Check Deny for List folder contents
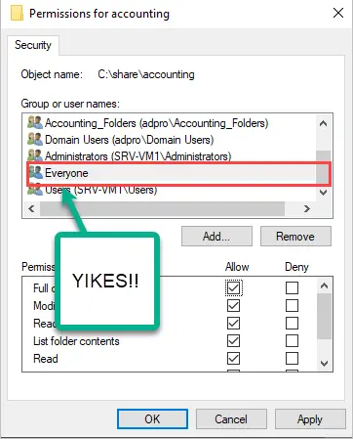The height and width of the screenshot is (439, 353). point(292,341)
